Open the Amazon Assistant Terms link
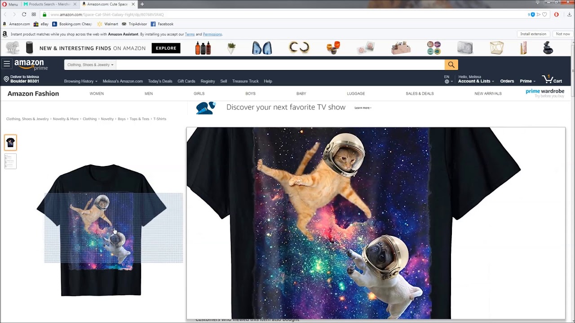 pos(190,34)
